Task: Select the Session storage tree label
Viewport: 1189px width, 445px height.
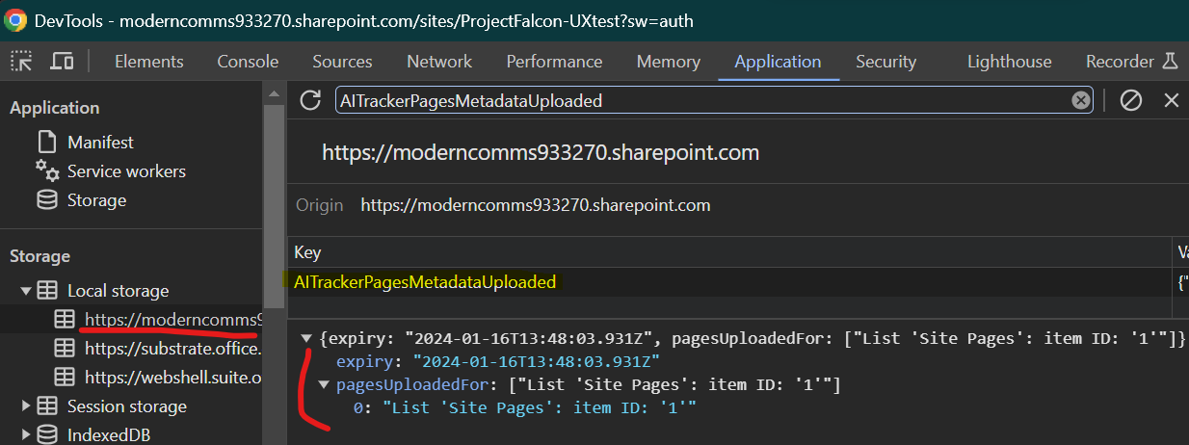Action: coord(126,406)
